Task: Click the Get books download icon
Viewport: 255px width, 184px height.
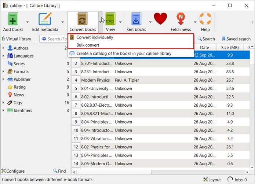Action: click(136, 19)
